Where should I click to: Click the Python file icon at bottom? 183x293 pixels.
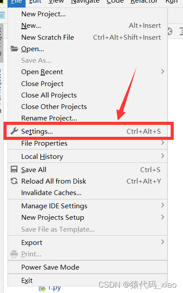42,289
